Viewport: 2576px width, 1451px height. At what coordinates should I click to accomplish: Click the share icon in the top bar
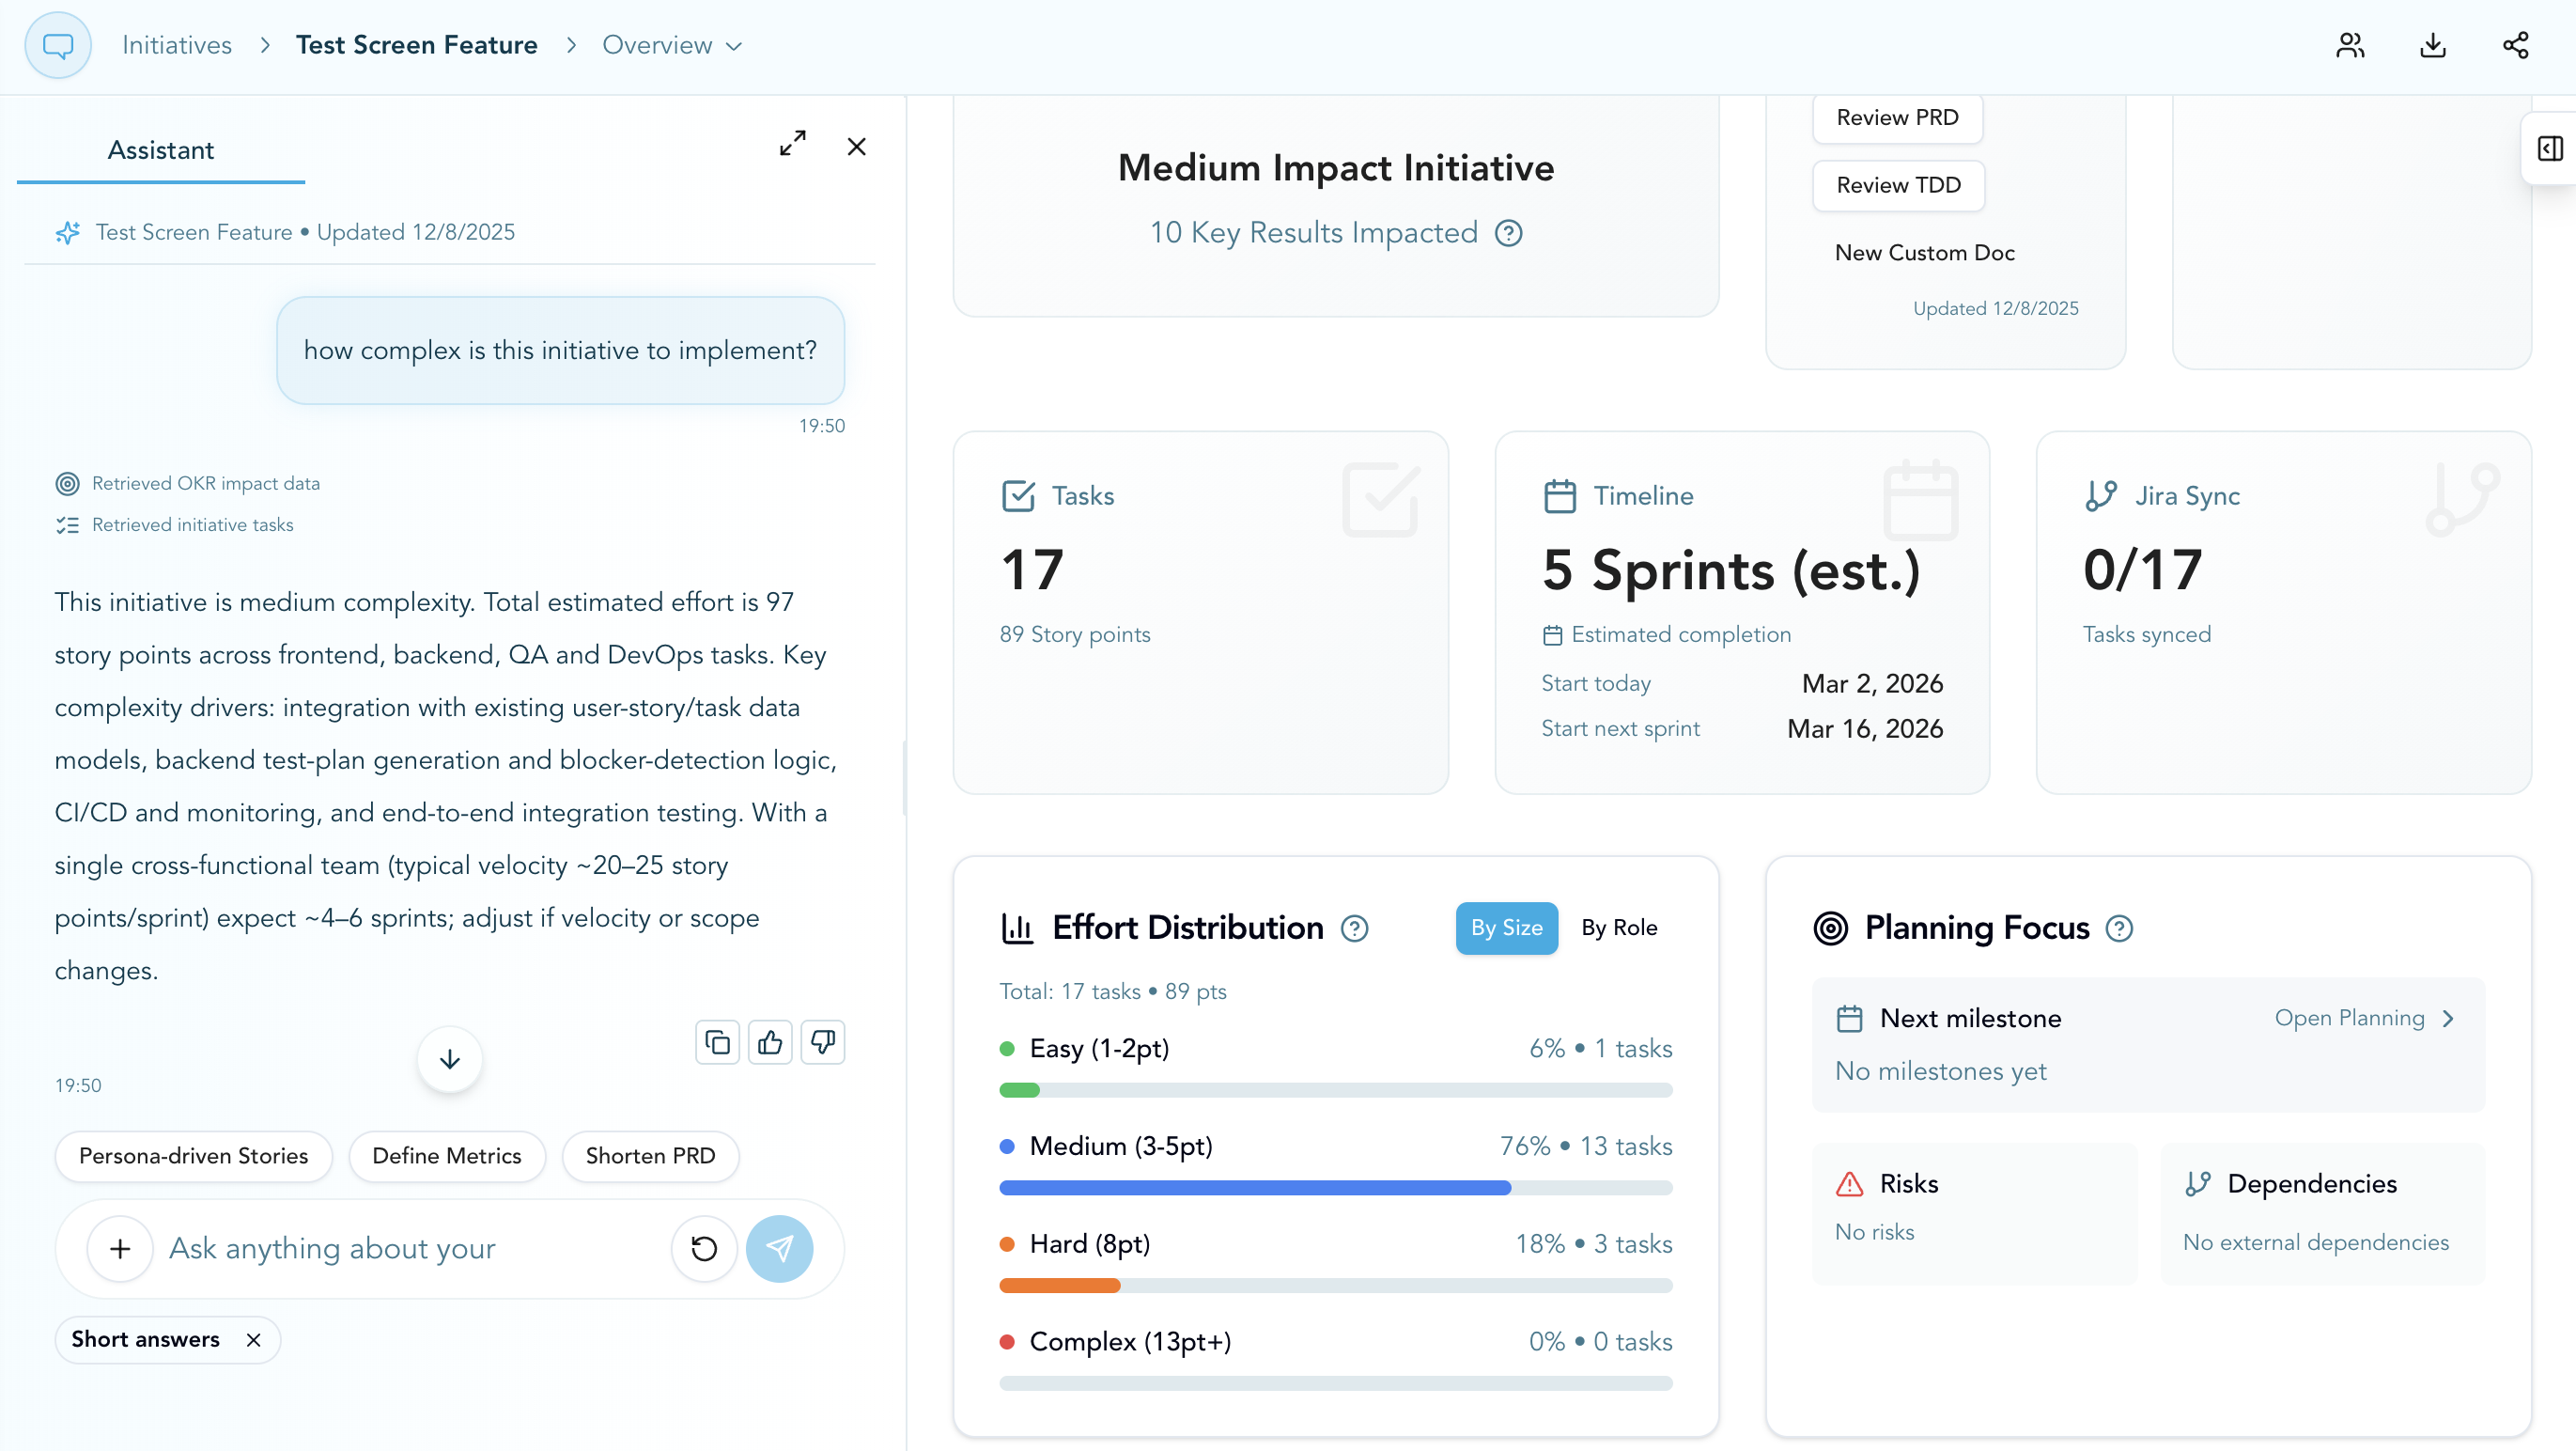click(x=2515, y=45)
